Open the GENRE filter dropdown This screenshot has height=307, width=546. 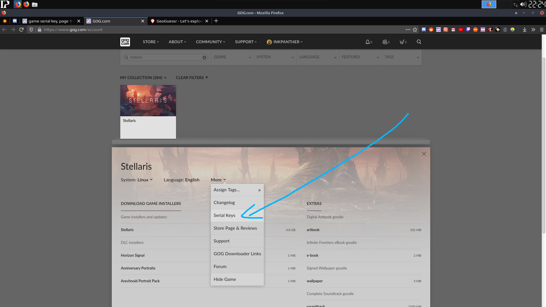click(x=232, y=57)
